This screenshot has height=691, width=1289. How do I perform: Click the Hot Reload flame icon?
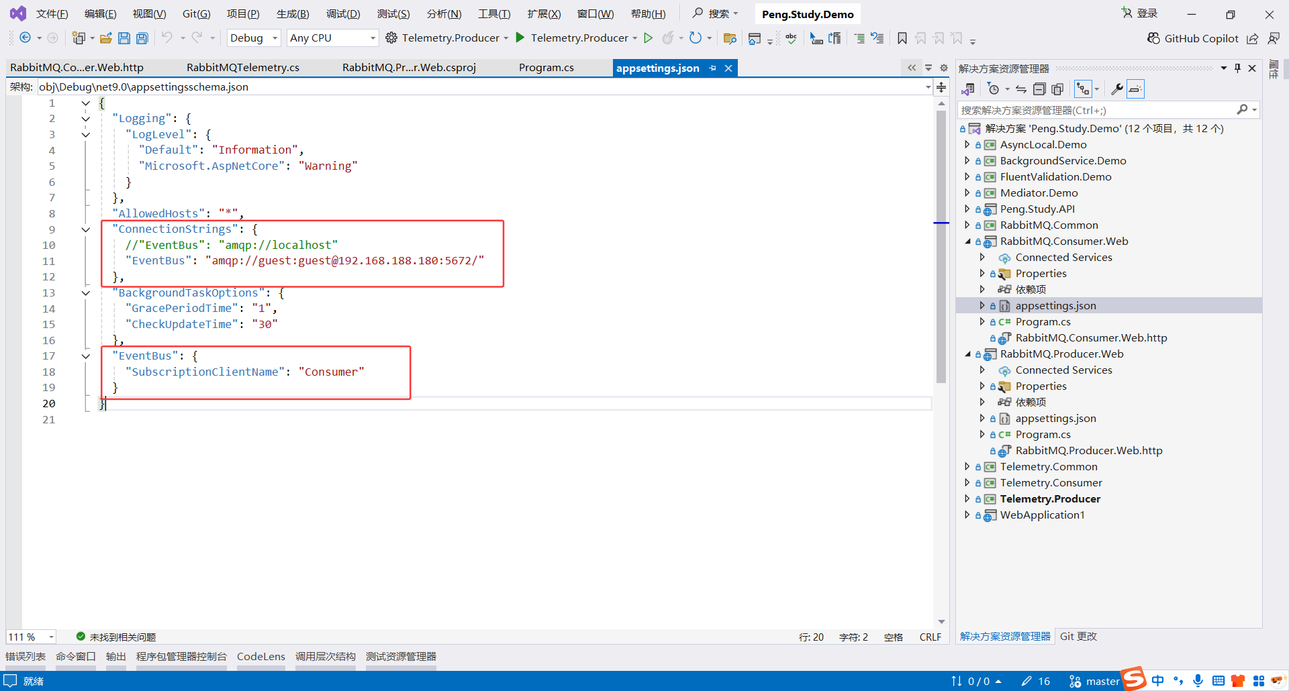pos(668,38)
